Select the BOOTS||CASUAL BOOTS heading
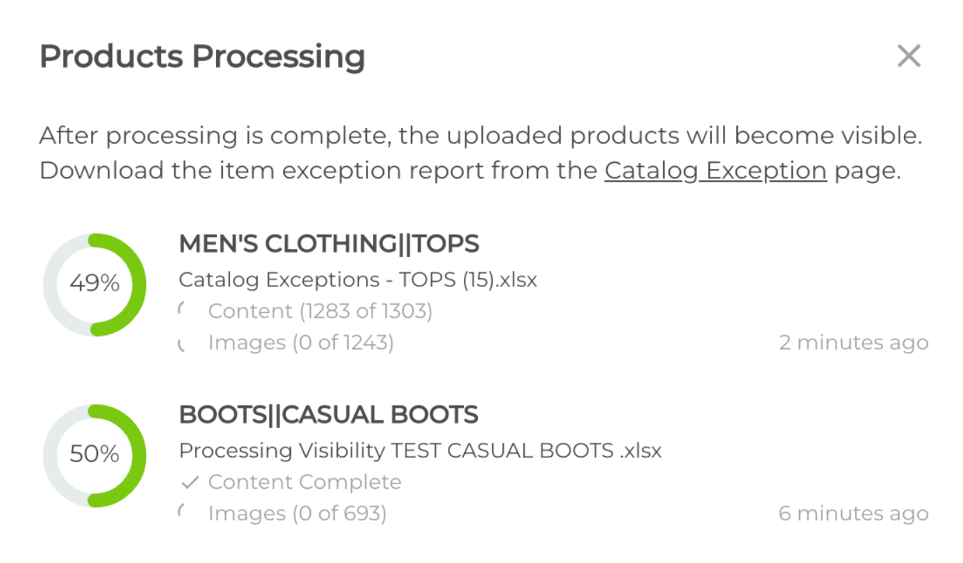This screenshot has width=963, height=563. 328,415
